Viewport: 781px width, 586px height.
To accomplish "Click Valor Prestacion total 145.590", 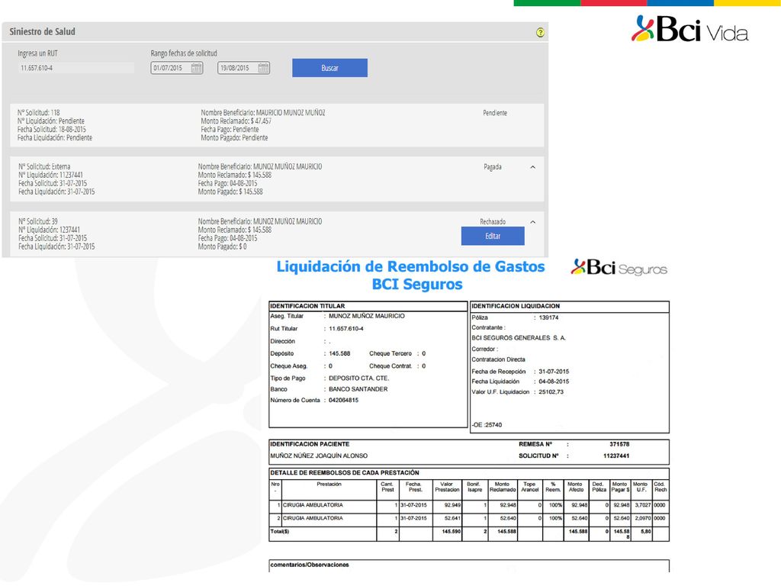I will [x=452, y=532].
